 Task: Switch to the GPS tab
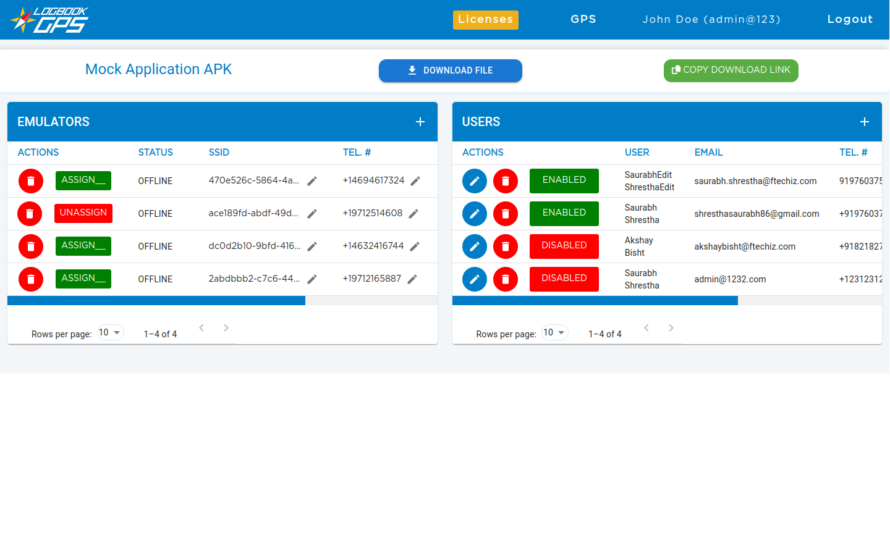pyautogui.click(x=583, y=20)
